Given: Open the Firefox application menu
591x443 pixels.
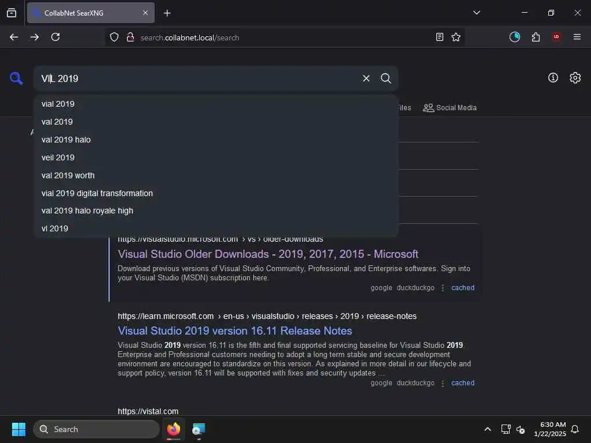Looking at the screenshot, I should tap(577, 37).
